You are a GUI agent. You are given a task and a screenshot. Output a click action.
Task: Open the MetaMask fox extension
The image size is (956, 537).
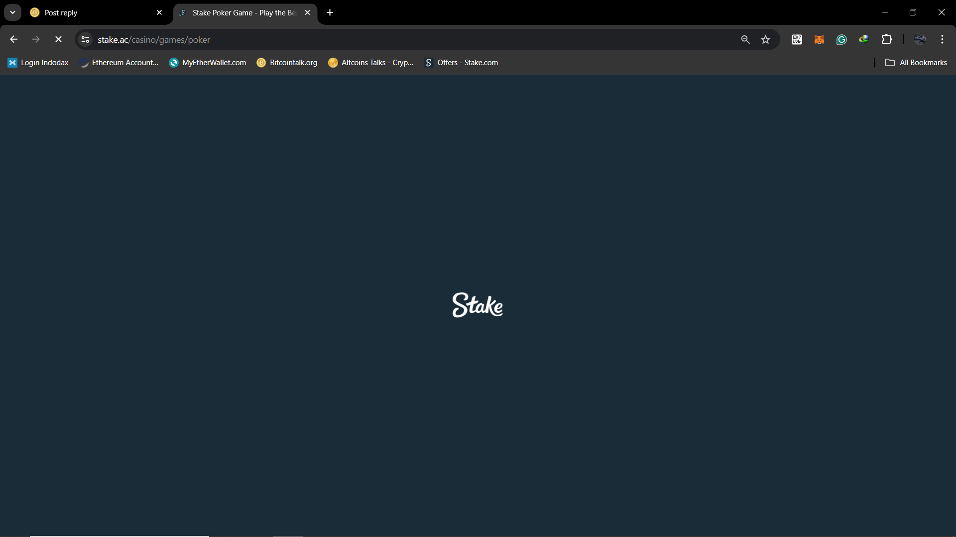pos(819,39)
